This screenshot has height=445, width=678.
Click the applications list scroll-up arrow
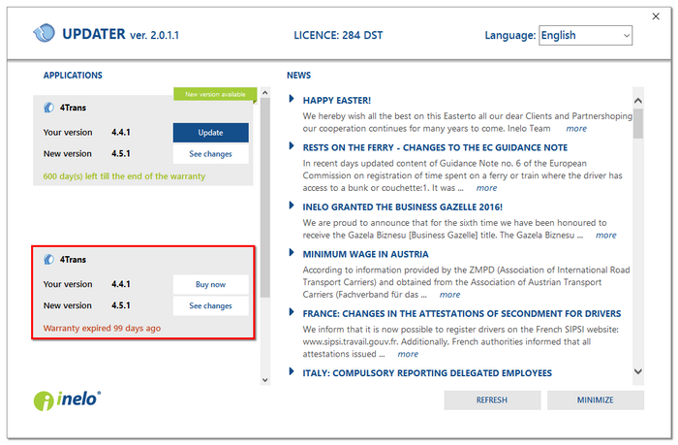pyautogui.click(x=265, y=92)
